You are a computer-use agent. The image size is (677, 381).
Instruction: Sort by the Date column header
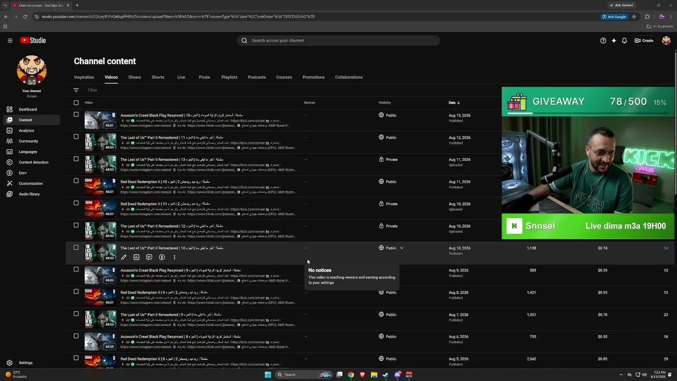[454, 103]
